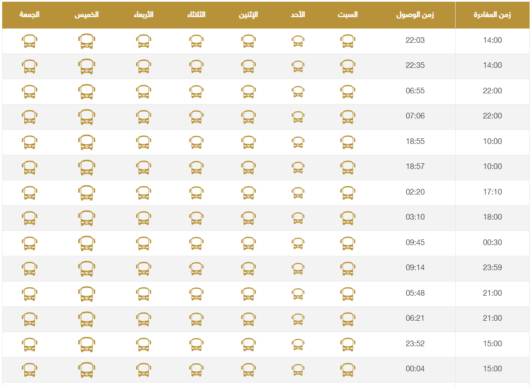The height and width of the screenshot is (386, 530).
Task: Select the Thursday bus icon for the 23:59 departure
Action: click(x=87, y=268)
